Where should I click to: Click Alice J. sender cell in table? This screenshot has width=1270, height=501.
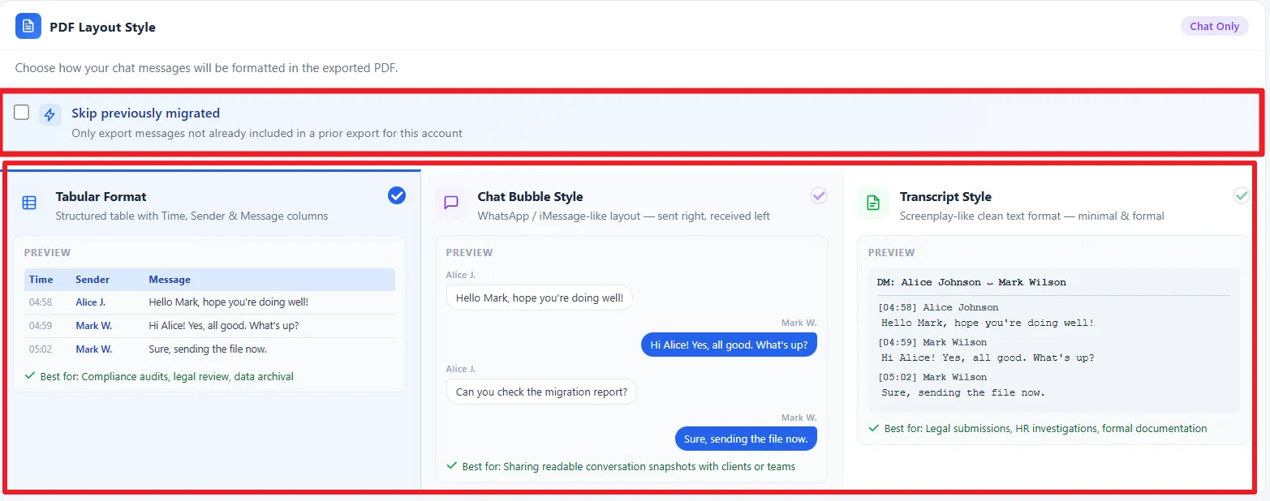pos(91,302)
